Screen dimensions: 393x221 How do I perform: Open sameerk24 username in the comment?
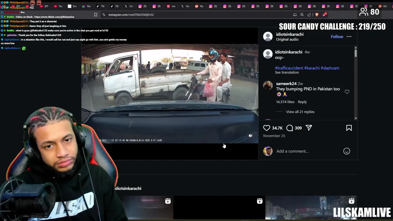click(x=286, y=83)
